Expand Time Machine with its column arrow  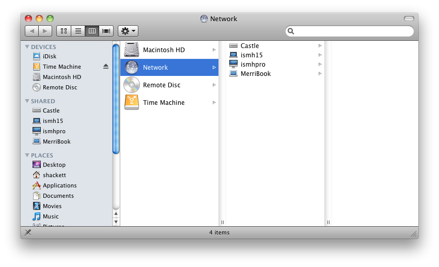click(x=214, y=102)
